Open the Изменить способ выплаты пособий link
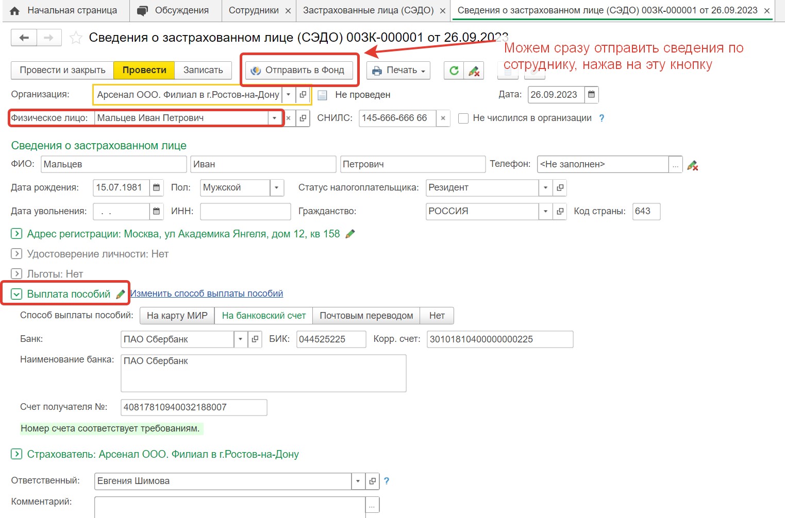785x518 pixels. (x=207, y=293)
